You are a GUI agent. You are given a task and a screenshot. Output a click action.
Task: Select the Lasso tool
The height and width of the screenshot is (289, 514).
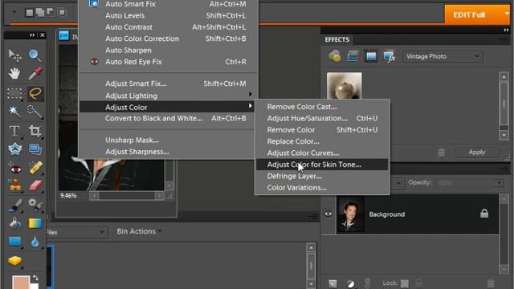[x=35, y=93]
